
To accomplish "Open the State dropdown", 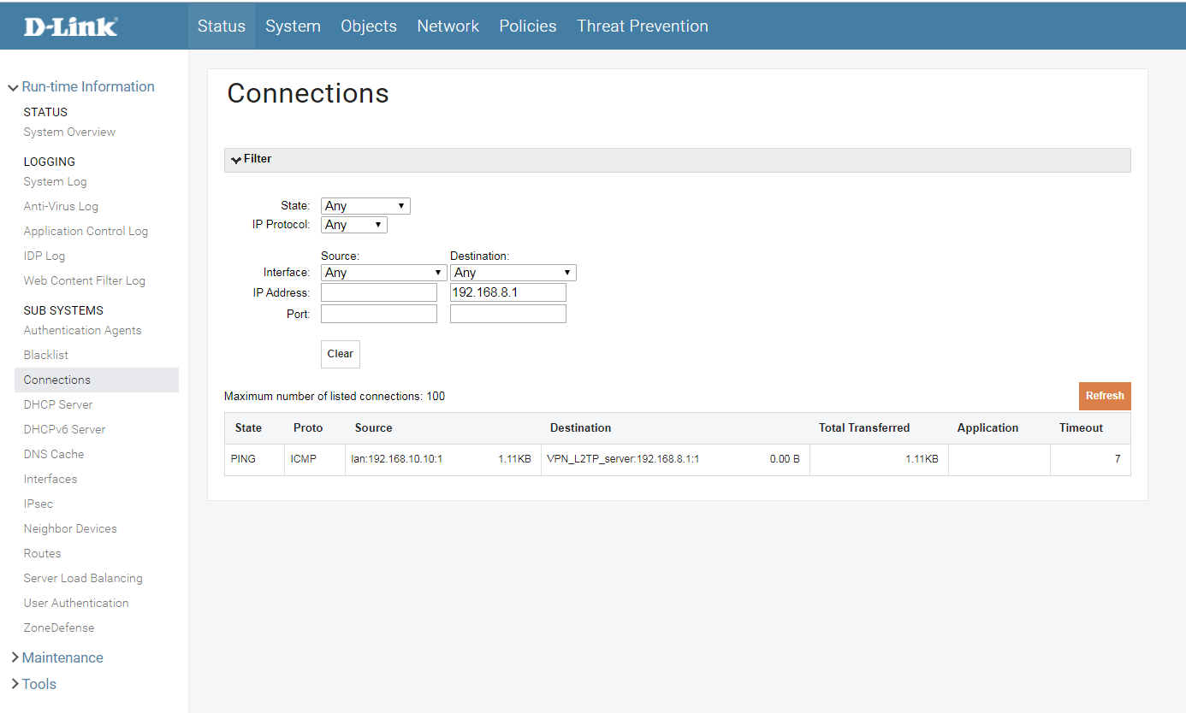I will pyautogui.click(x=365, y=206).
